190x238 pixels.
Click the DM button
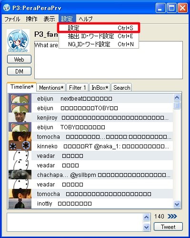click(x=19, y=71)
